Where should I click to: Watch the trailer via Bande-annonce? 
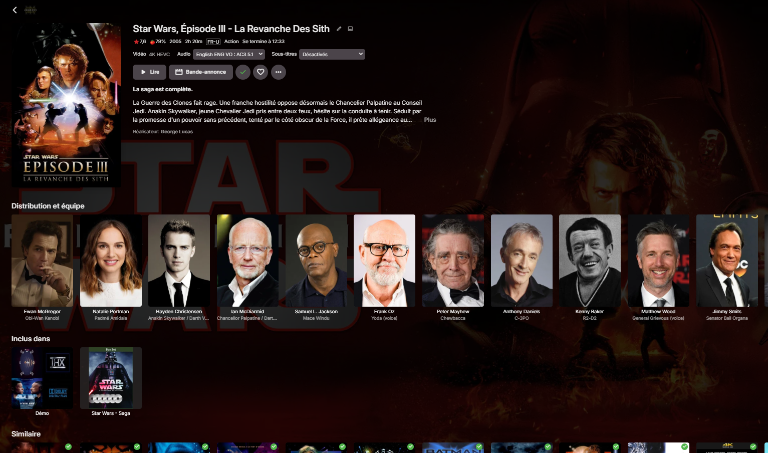[x=201, y=72]
